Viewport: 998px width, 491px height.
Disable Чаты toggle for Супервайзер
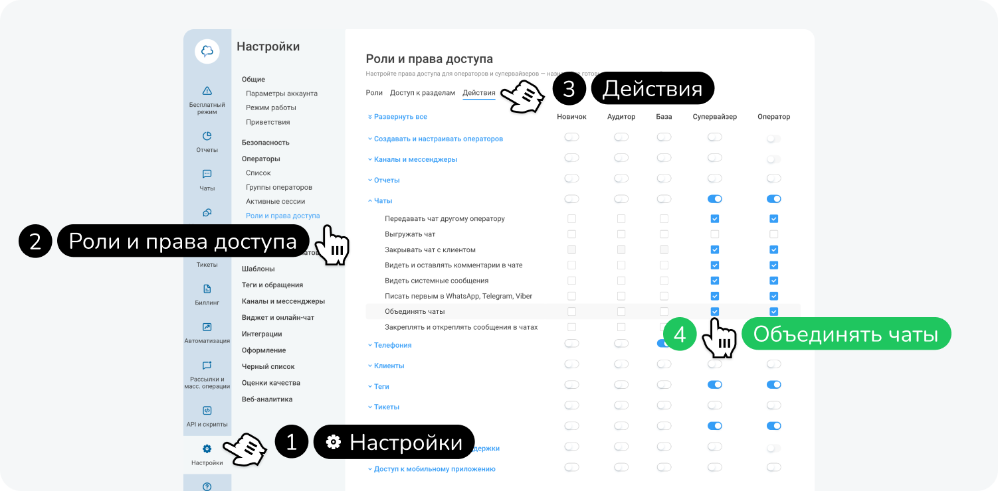coord(714,199)
